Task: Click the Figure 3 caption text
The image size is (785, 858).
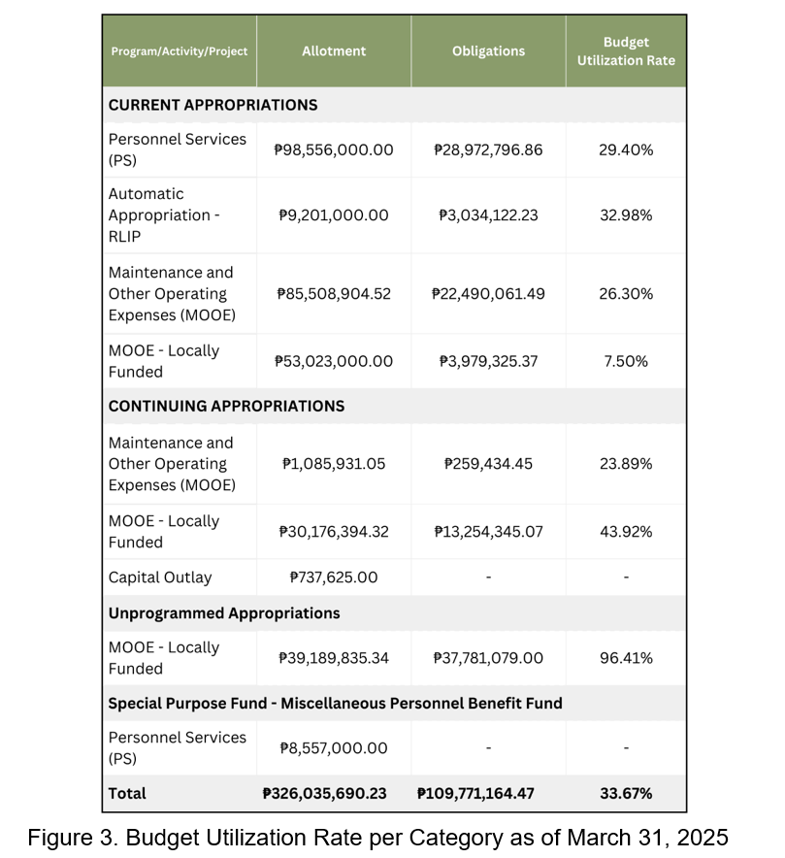Action: point(377,837)
